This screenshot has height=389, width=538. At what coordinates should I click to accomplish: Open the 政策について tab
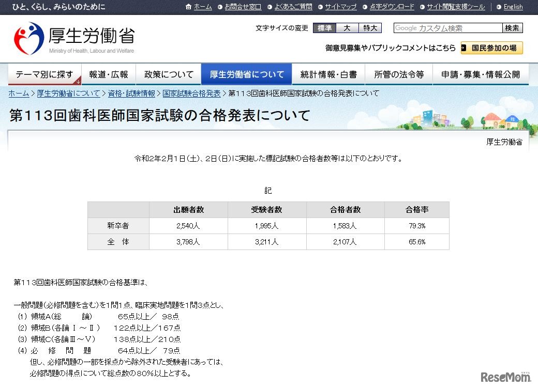(168, 74)
